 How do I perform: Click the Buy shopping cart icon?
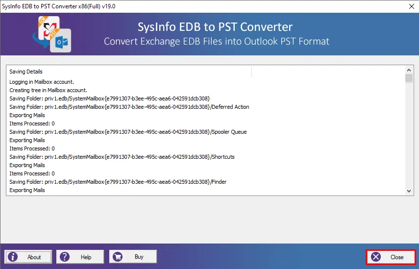point(118,257)
